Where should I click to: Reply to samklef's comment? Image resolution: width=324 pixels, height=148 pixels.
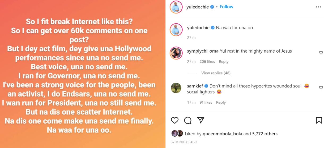pos(221,103)
